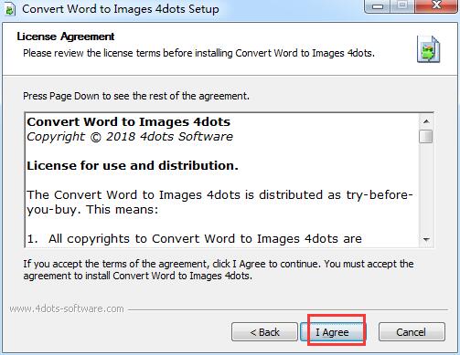
Task: Click 'Please review the license terms' subtitle
Action: point(198,53)
